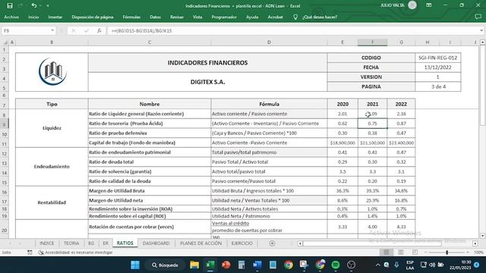Image resolution: width=486 pixels, height=273 pixels.
Task: Open the Undo history dropdown arrow
Action: (40, 5)
